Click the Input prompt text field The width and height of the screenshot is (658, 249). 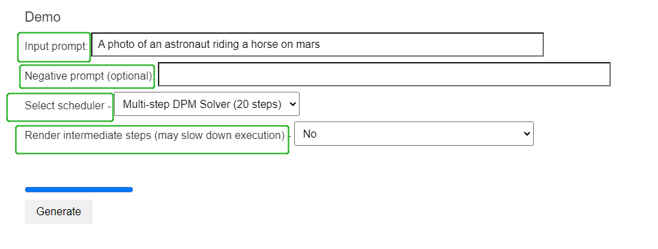[317, 44]
